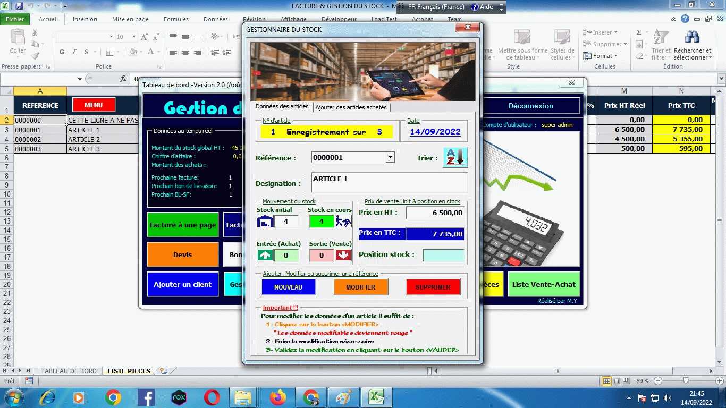Adjust the zoom slider in status bar
Image resolution: width=726 pixels, height=408 pixels.
[x=686, y=381]
